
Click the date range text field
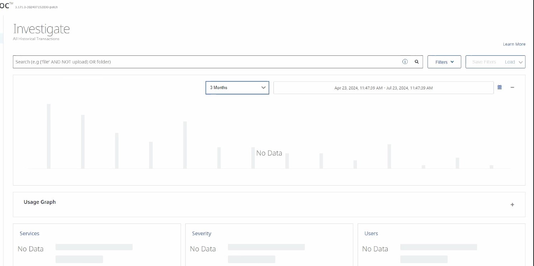tap(383, 88)
